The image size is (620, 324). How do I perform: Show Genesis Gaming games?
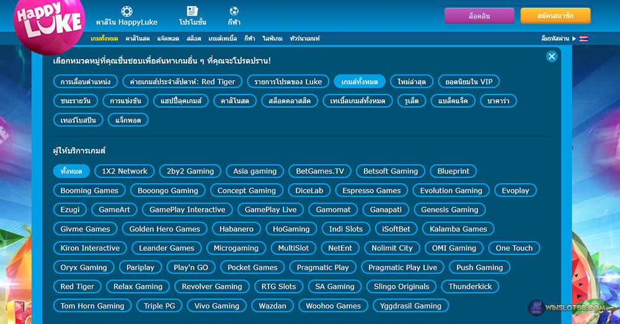[x=449, y=209]
